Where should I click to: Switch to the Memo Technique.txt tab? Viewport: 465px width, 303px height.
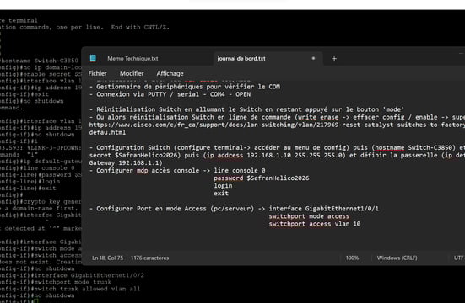(132, 59)
